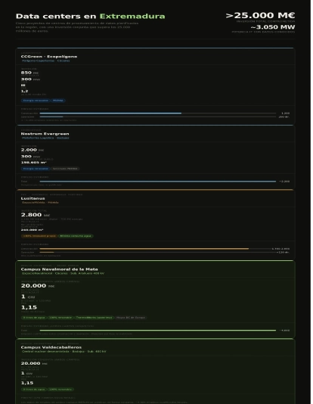Click the '198.605 m²' surface value
Viewport: 313px width, 404px height.
tap(33, 163)
